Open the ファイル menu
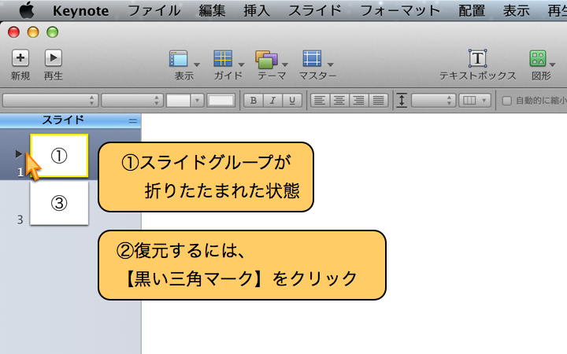Viewport: 567px width, 354px height. 154,10
